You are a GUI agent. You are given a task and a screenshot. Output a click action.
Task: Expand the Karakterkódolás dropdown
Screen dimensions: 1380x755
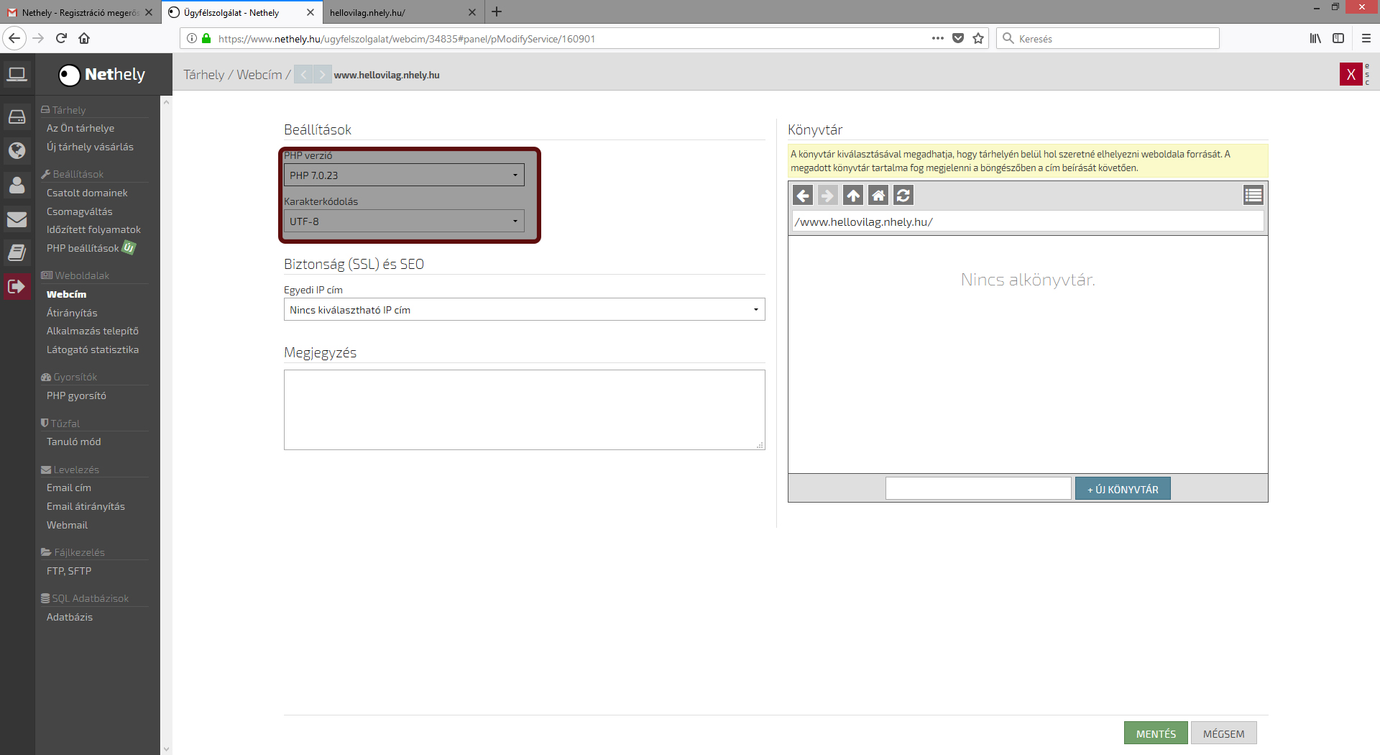pyautogui.click(x=404, y=221)
